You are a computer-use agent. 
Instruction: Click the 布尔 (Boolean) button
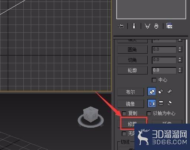coord(131,92)
